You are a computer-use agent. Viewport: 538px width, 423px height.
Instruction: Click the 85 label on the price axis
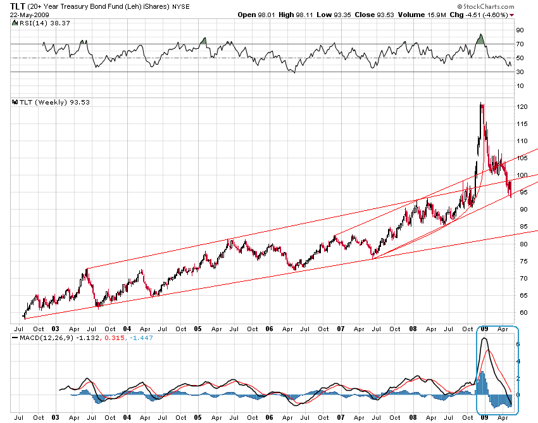pos(523,227)
